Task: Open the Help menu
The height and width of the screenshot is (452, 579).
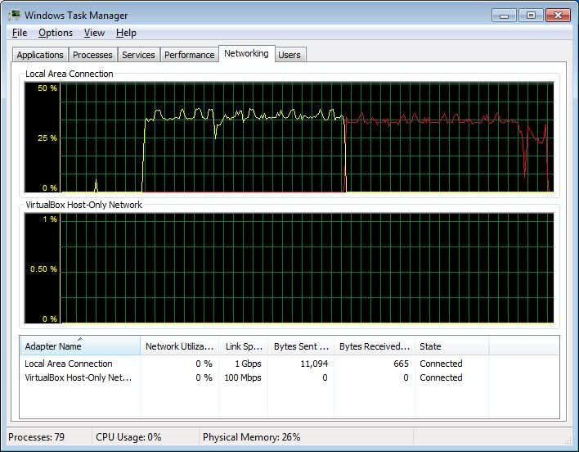Action: coord(126,33)
